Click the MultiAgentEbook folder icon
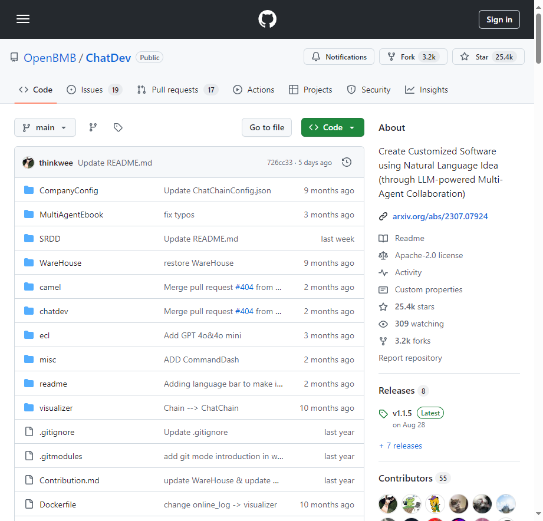543x521 pixels. pyautogui.click(x=29, y=215)
